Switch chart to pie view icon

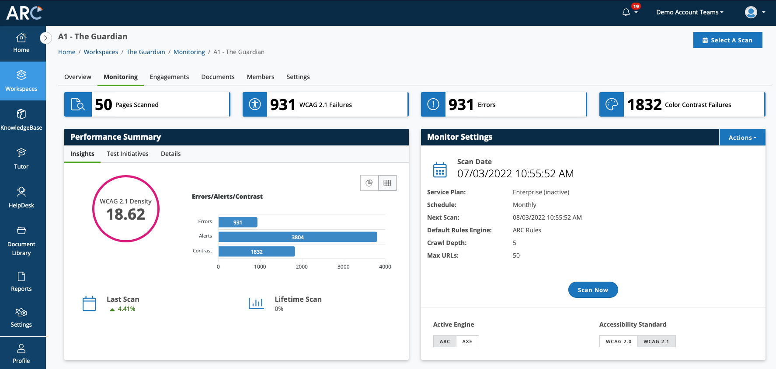tap(369, 183)
